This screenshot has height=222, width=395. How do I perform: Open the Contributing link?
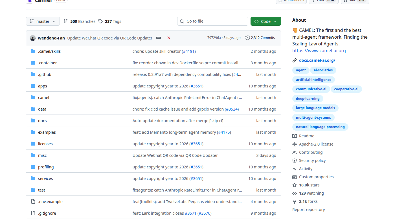308,152
